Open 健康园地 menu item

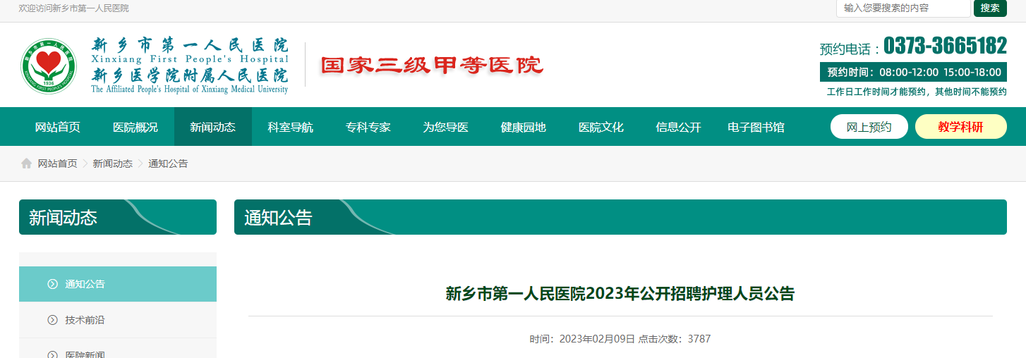(x=524, y=127)
